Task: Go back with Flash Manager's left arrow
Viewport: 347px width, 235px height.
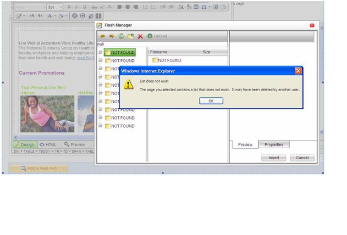Action: click(x=102, y=36)
